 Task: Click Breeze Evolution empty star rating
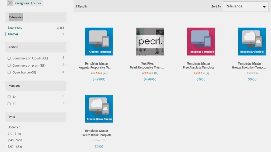[x=252, y=73]
